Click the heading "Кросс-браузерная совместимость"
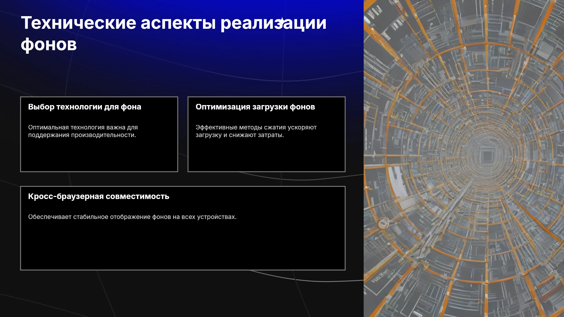564x317 pixels. [x=99, y=196]
